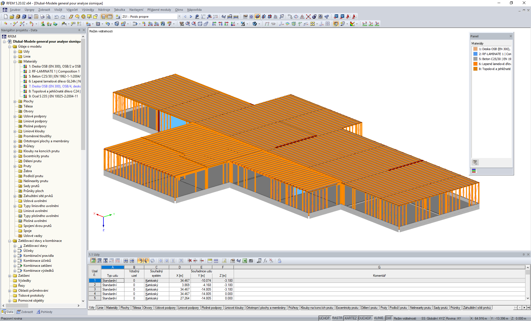Select the Undo icon in the toolbar
The image size is (531, 321).
[x=56, y=17]
